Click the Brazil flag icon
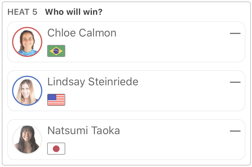This screenshot has height=167, width=252. 56,51
